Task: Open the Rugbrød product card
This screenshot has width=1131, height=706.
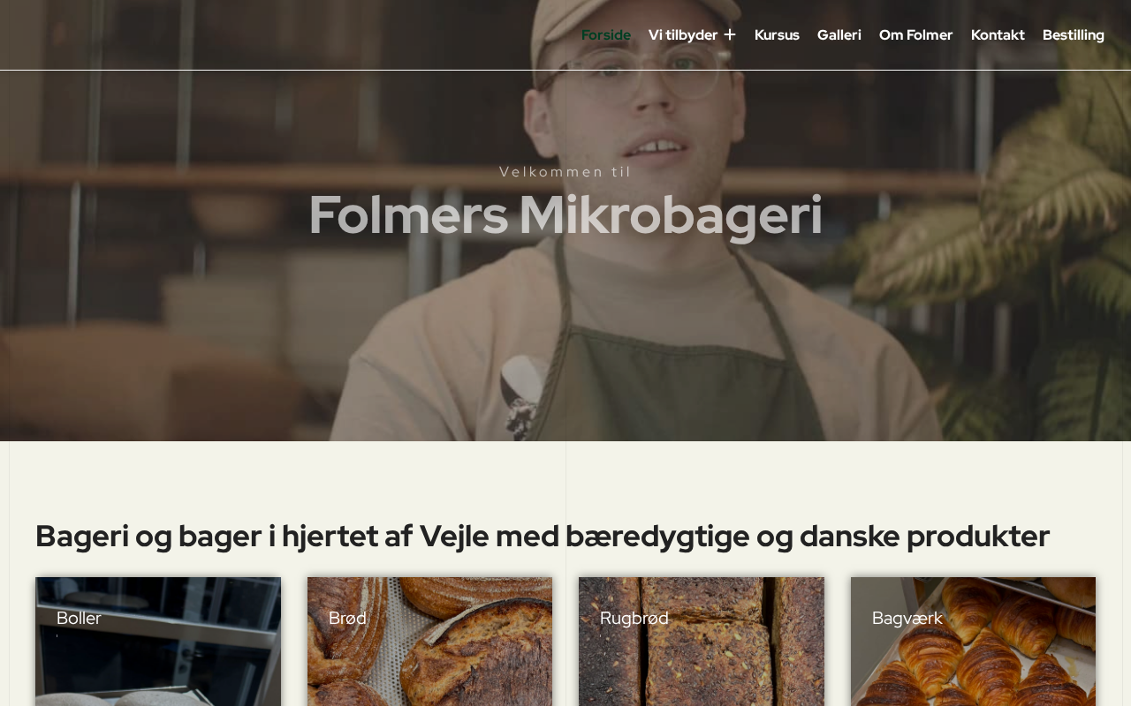Action: [702, 642]
